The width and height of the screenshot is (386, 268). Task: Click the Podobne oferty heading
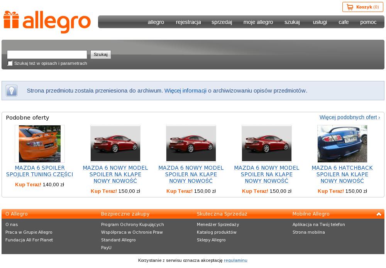(27, 118)
